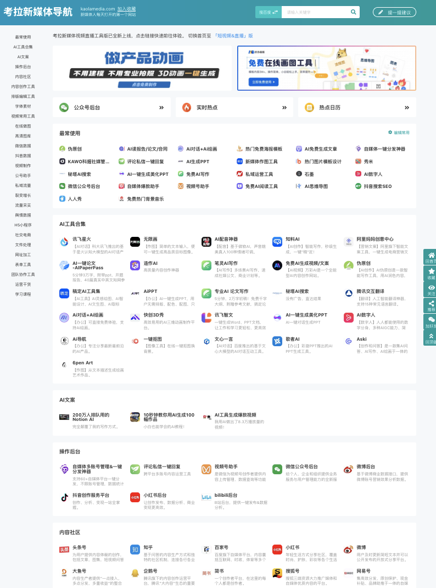Expand the 实时热点 card arrow

pyautogui.click(x=284, y=108)
